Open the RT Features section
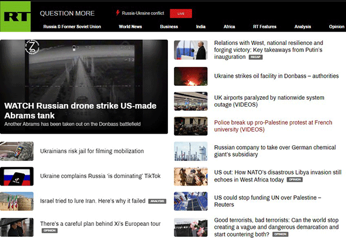Image resolution: width=346 pixels, height=238 pixels. (265, 27)
